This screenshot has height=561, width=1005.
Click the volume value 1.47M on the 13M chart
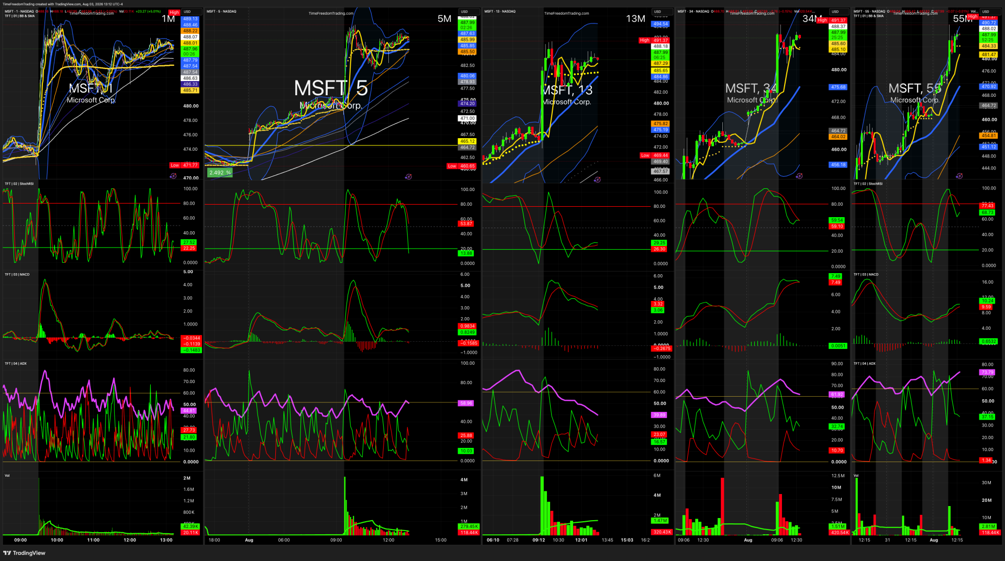pyautogui.click(x=660, y=521)
